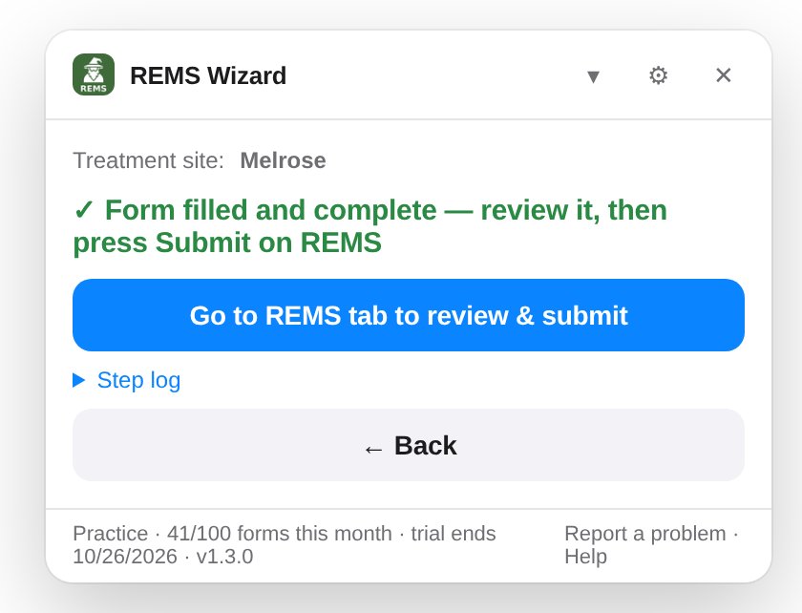Expand the Step log section
802x613 pixels.
pos(127,380)
